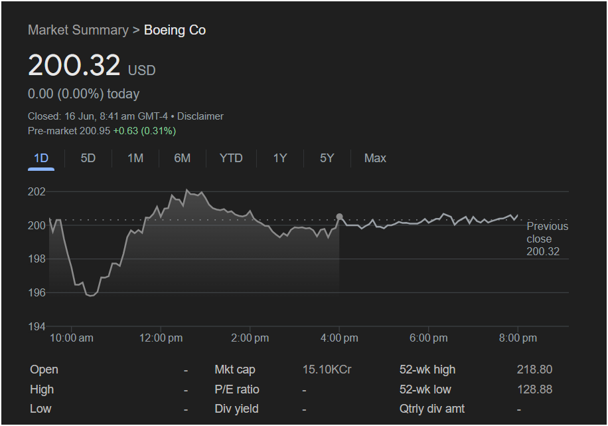
Task: View the 1Y chart range
Action: pos(280,158)
